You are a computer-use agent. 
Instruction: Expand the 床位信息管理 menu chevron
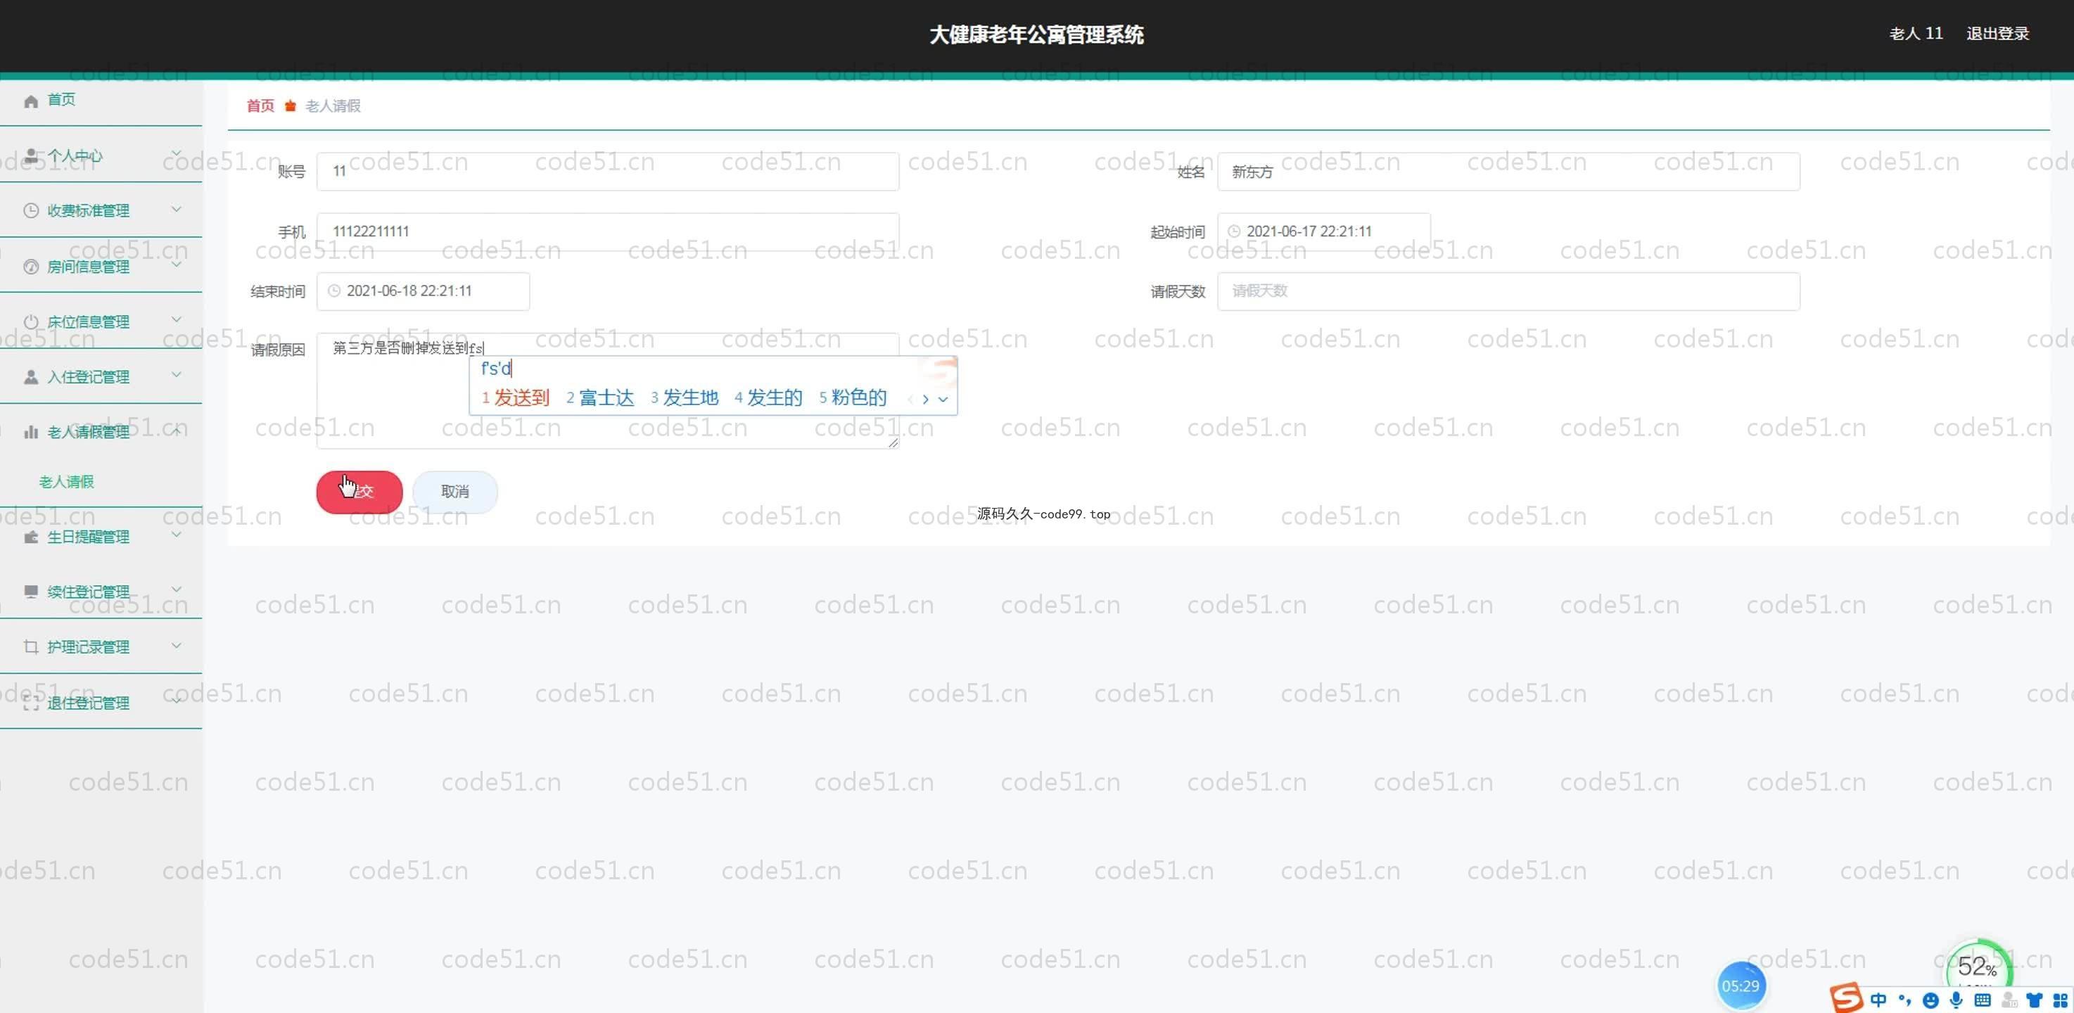175,319
